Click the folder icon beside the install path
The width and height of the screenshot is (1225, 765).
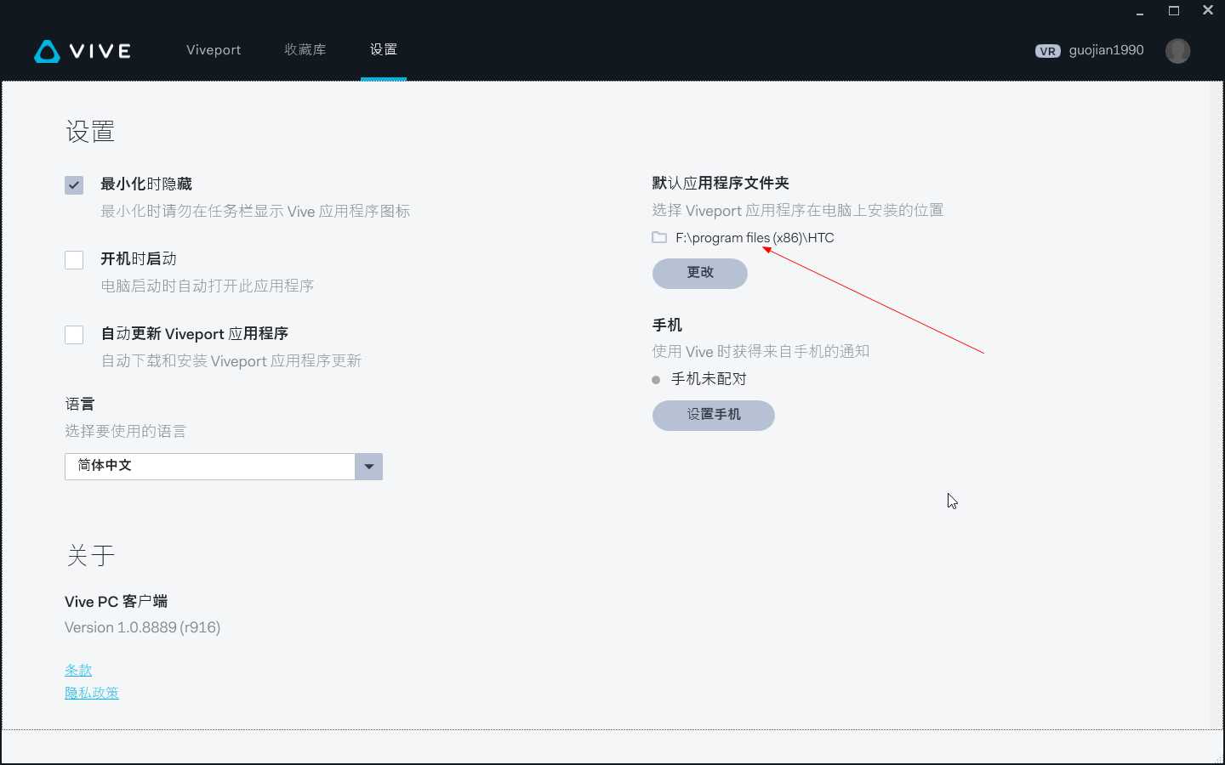click(x=659, y=237)
